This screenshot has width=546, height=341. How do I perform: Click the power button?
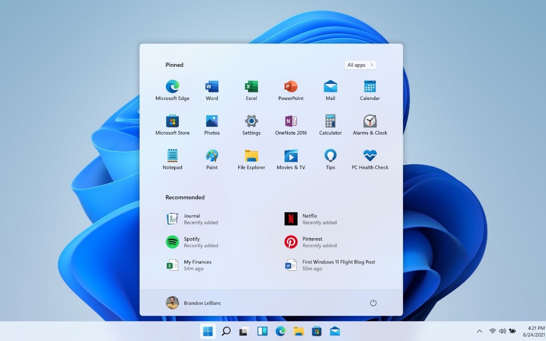[x=373, y=302]
